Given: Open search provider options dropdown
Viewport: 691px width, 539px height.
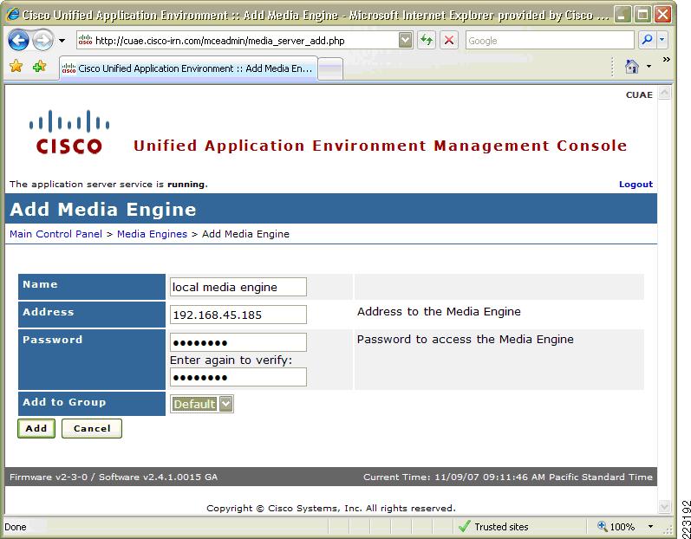Looking at the screenshot, I should [x=662, y=41].
